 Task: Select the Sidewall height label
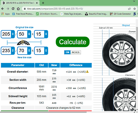coord(18,96)
